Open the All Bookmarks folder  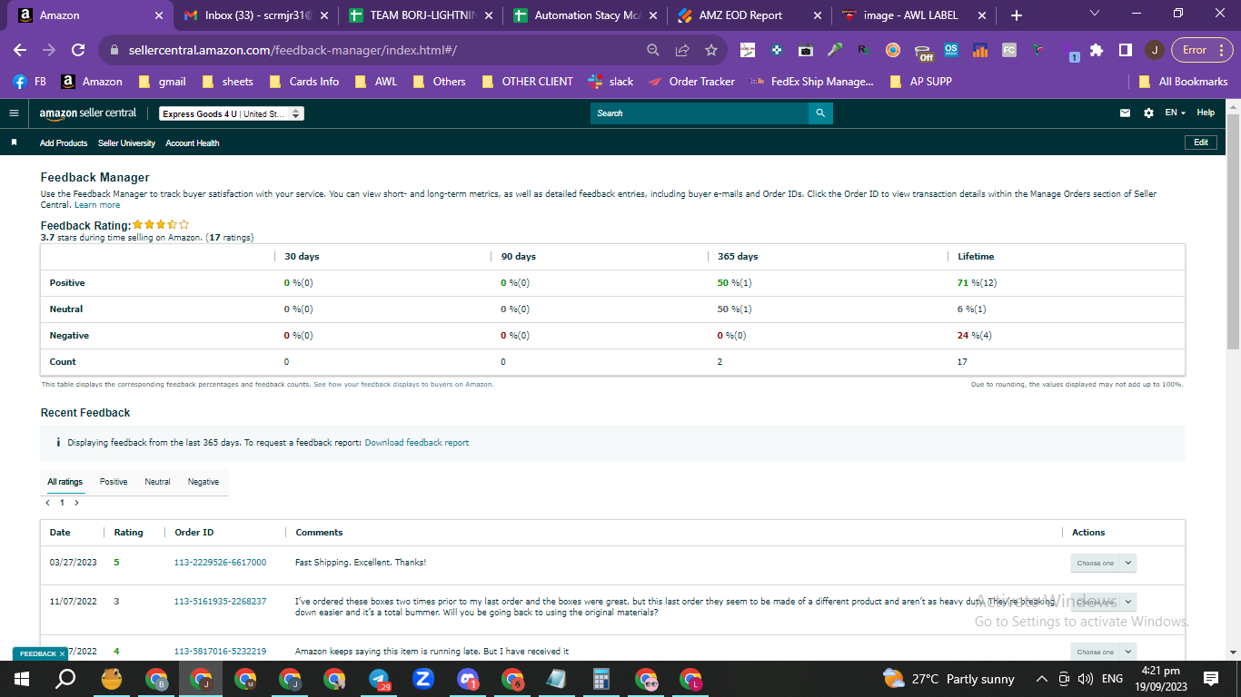pos(1183,82)
